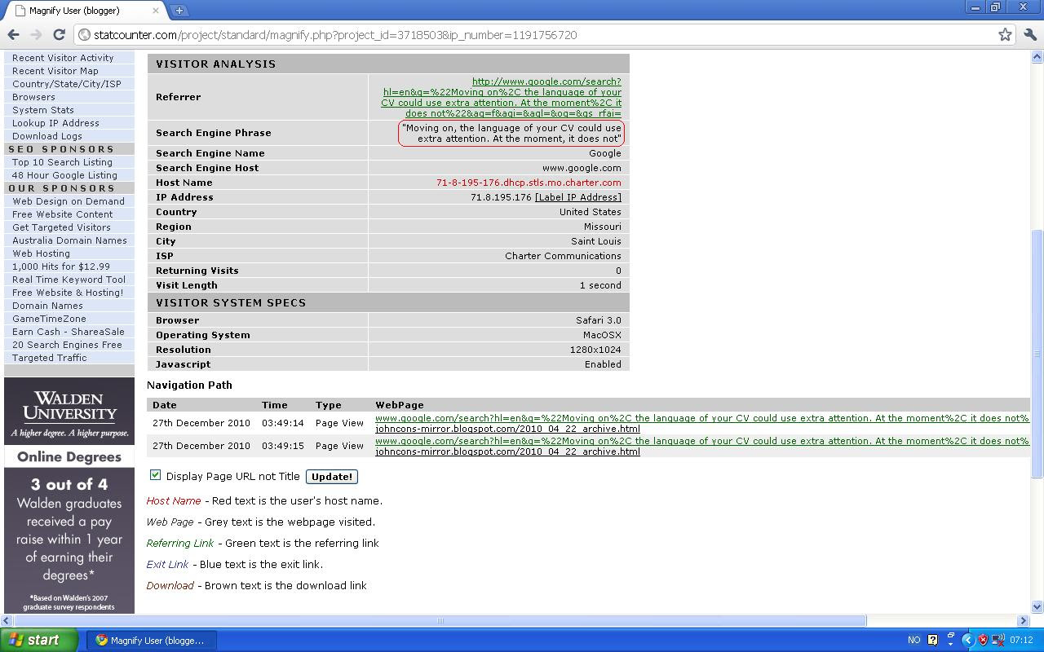Click GameTimeZone link

(x=49, y=319)
